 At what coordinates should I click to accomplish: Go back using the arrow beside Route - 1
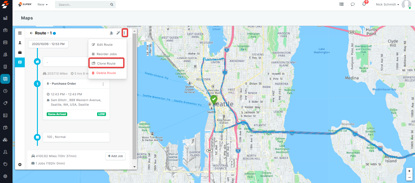31,33
